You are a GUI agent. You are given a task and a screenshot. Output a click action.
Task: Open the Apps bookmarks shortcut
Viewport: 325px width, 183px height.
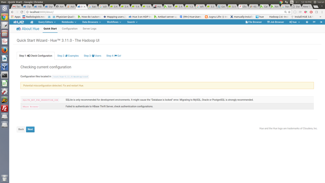point(16,17)
